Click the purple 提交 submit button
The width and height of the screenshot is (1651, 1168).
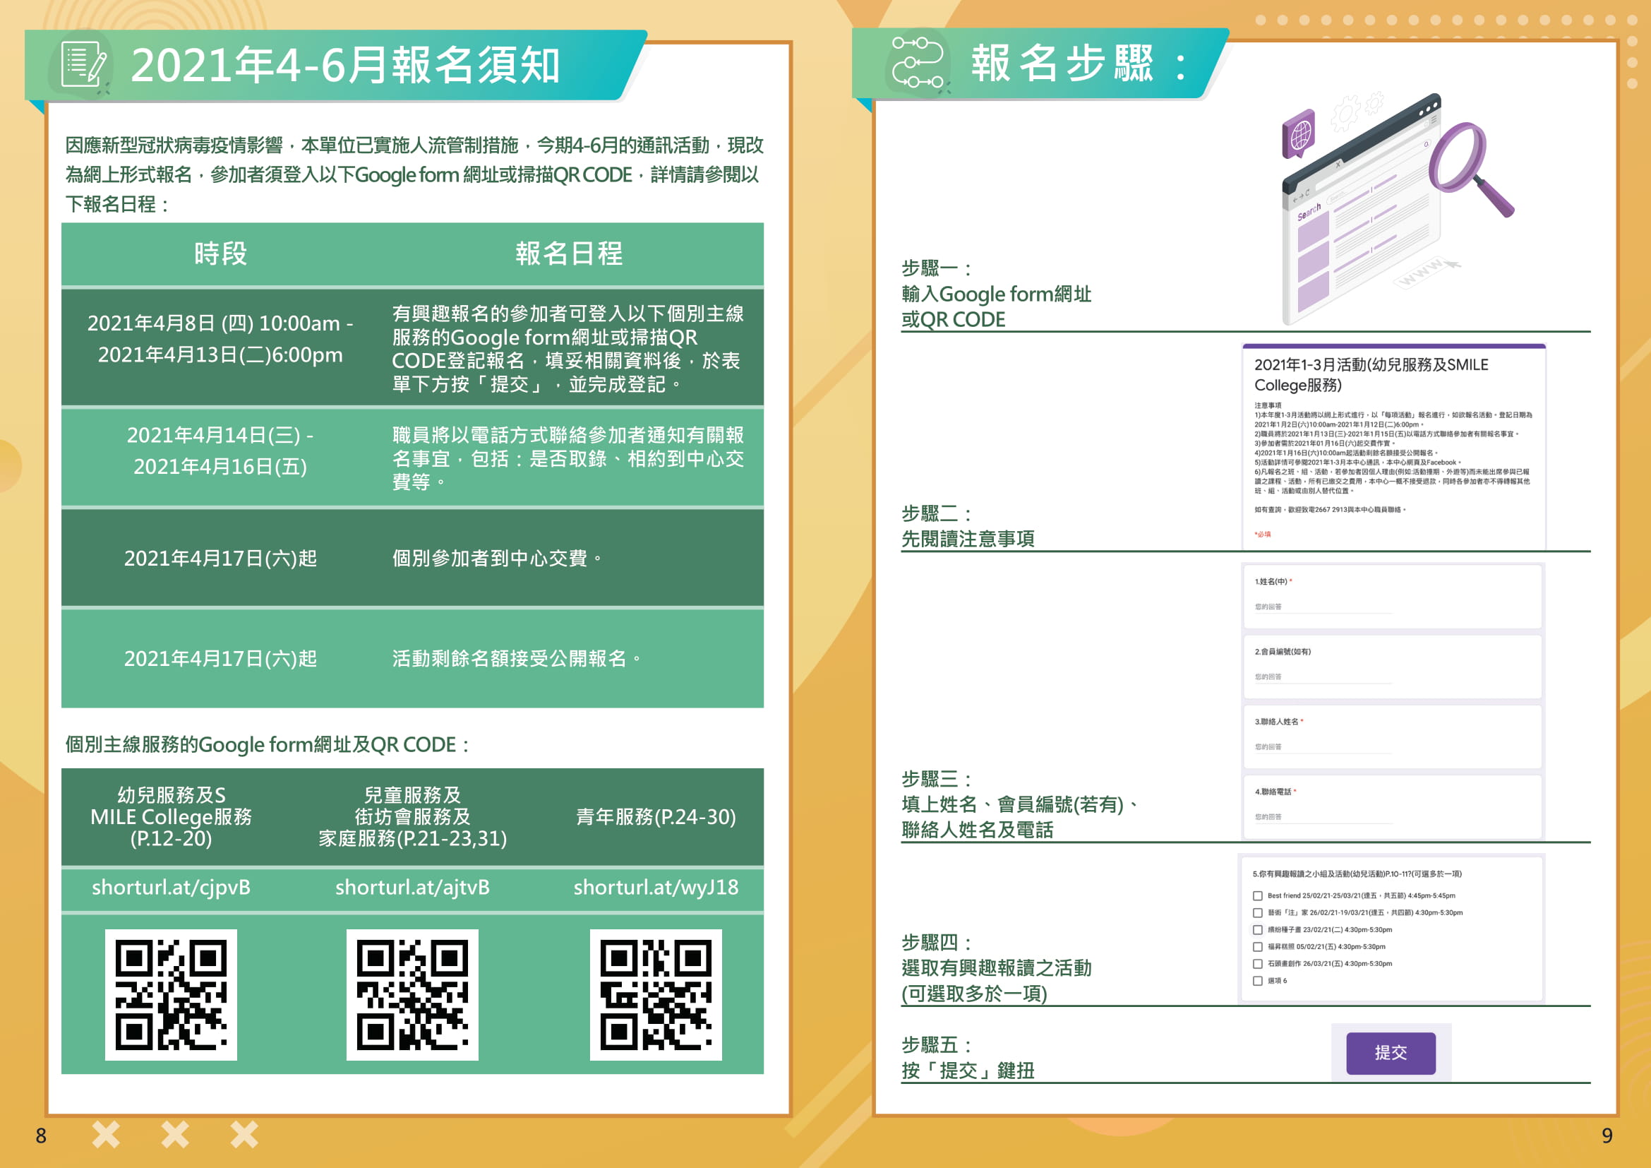[x=1391, y=1053]
